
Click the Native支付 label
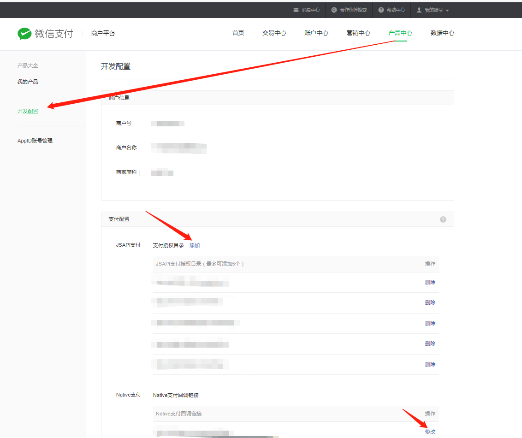click(x=129, y=395)
